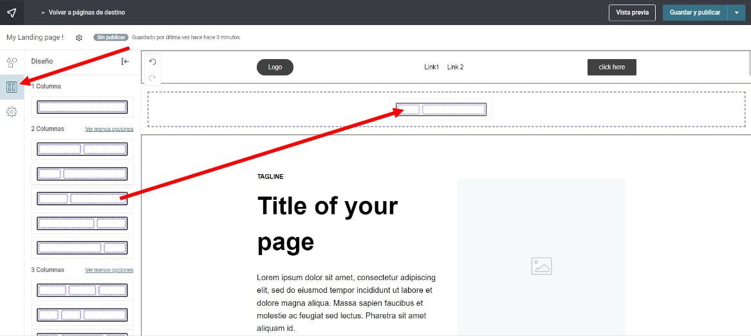Click the click here header button
The image size is (751, 336).
coord(611,67)
